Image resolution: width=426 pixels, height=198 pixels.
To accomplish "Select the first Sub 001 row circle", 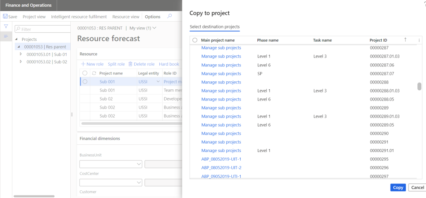I will 85,82.
